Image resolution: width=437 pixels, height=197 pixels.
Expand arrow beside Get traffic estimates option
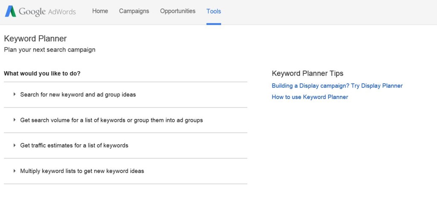(x=15, y=145)
